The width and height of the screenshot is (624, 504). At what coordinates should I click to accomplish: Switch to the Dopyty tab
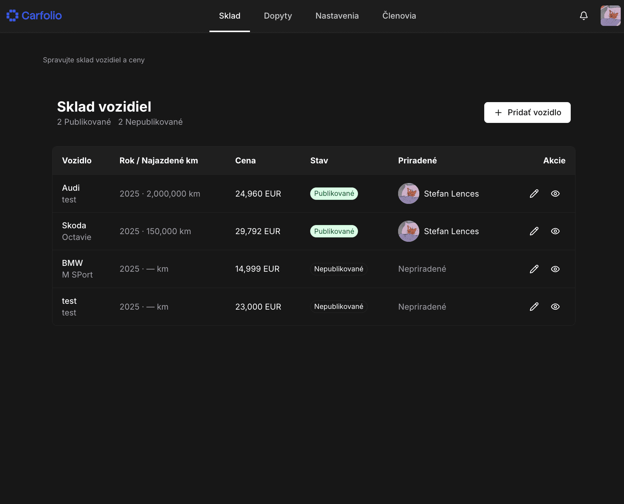click(278, 16)
